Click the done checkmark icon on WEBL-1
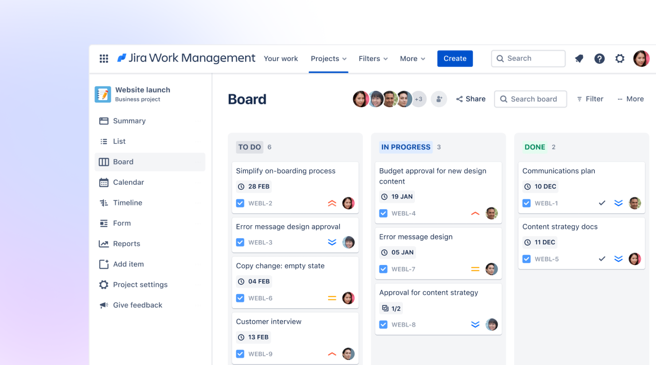Viewport: 656px width, 365px height. [x=602, y=203]
